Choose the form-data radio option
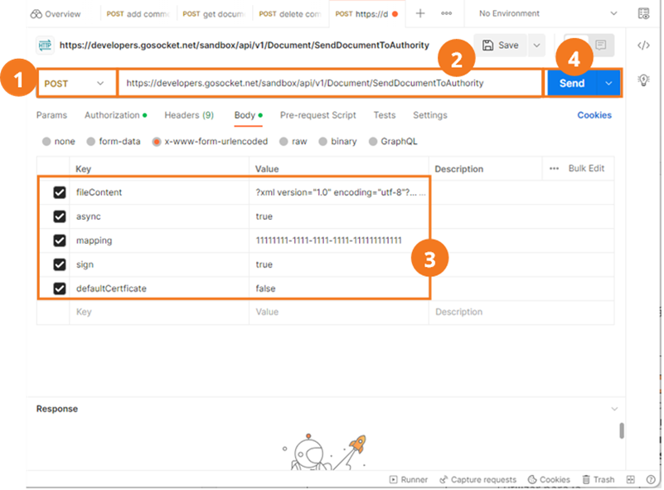 114,142
